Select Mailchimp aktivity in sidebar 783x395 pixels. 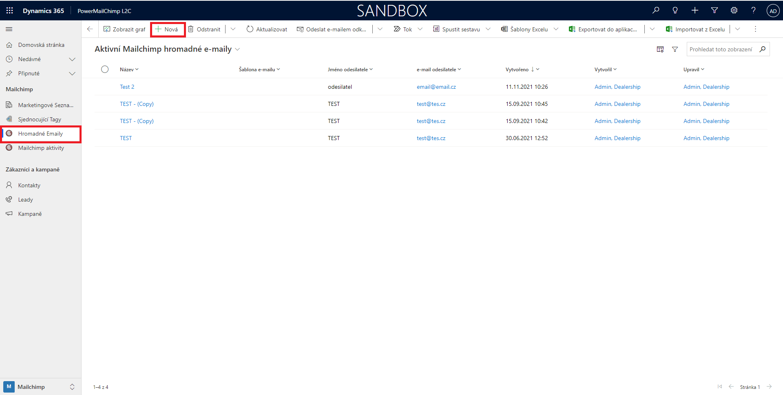pyautogui.click(x=41, y=148)
